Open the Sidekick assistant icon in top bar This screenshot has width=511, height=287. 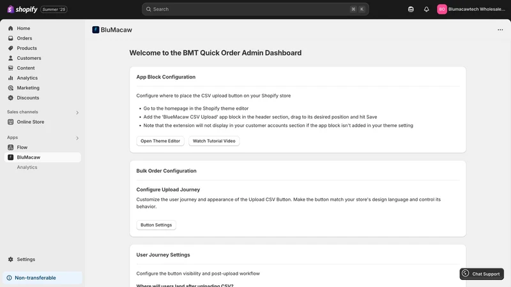pos(411,9)
